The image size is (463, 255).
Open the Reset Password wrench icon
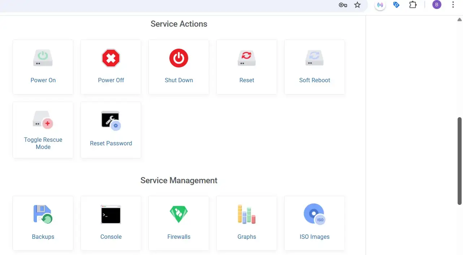click(x=111, y=120)
